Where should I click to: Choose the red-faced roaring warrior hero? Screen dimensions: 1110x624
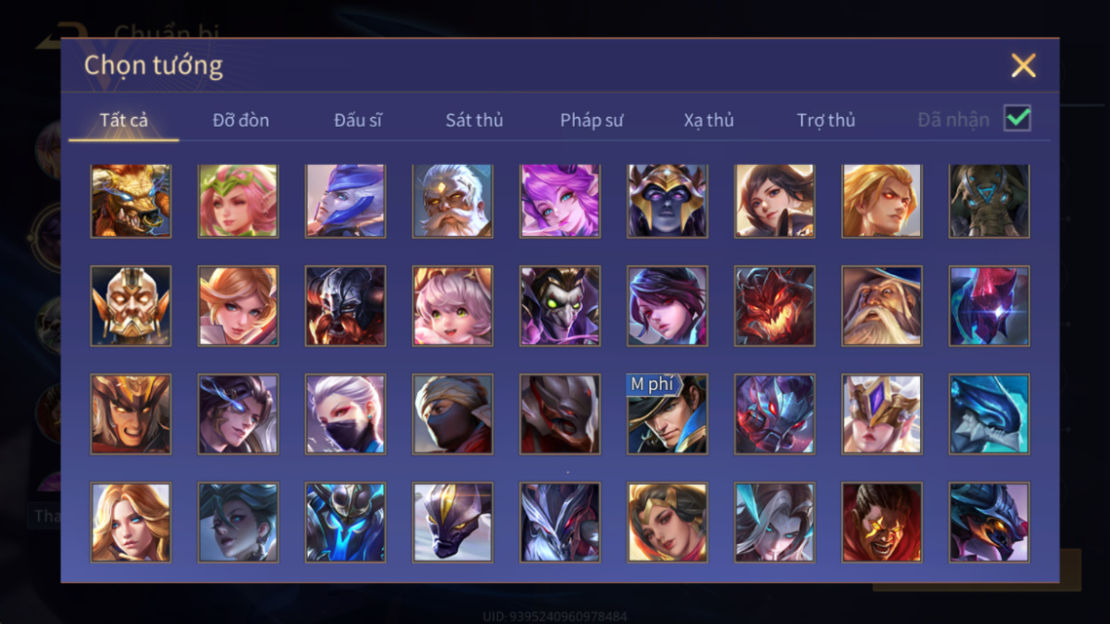click(x=881, y=523)
